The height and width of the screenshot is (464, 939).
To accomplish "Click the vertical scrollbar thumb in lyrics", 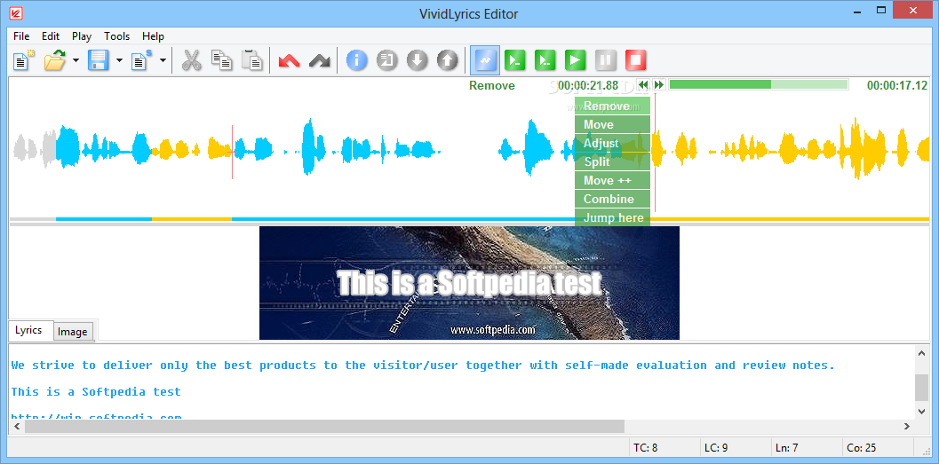I will [921, 388].
